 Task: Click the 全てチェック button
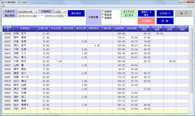[x=129, y=12]
